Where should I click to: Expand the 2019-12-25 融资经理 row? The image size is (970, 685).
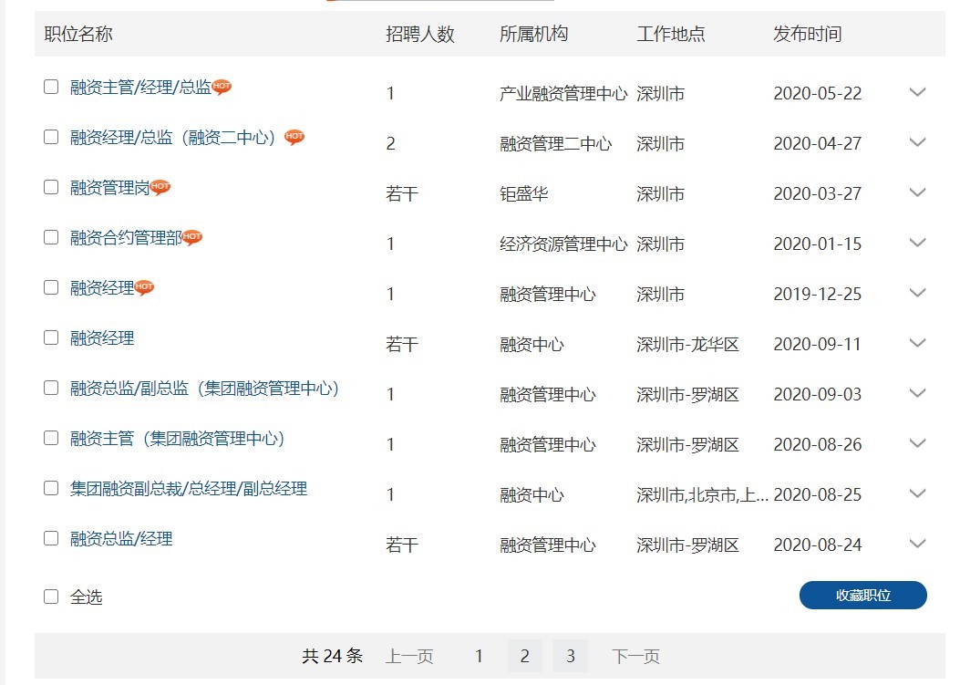(917, 293)
